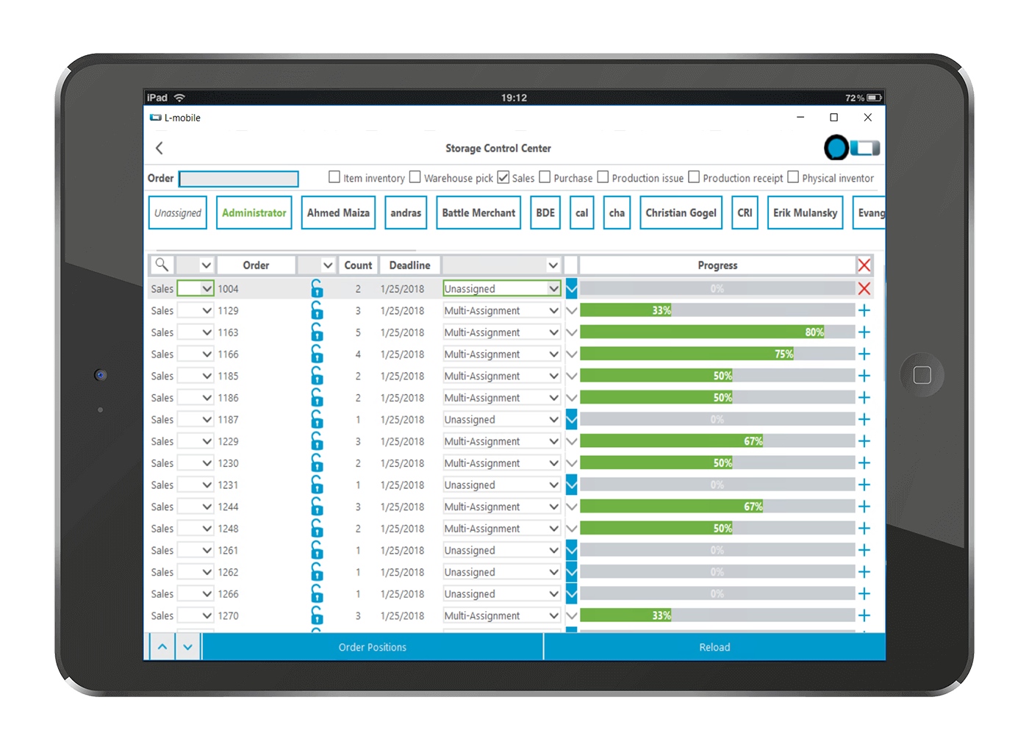Expand Multi-Assignment dropdown for order 1166
The height and width of the screenshot is (750, 1029).
point(553,354)
